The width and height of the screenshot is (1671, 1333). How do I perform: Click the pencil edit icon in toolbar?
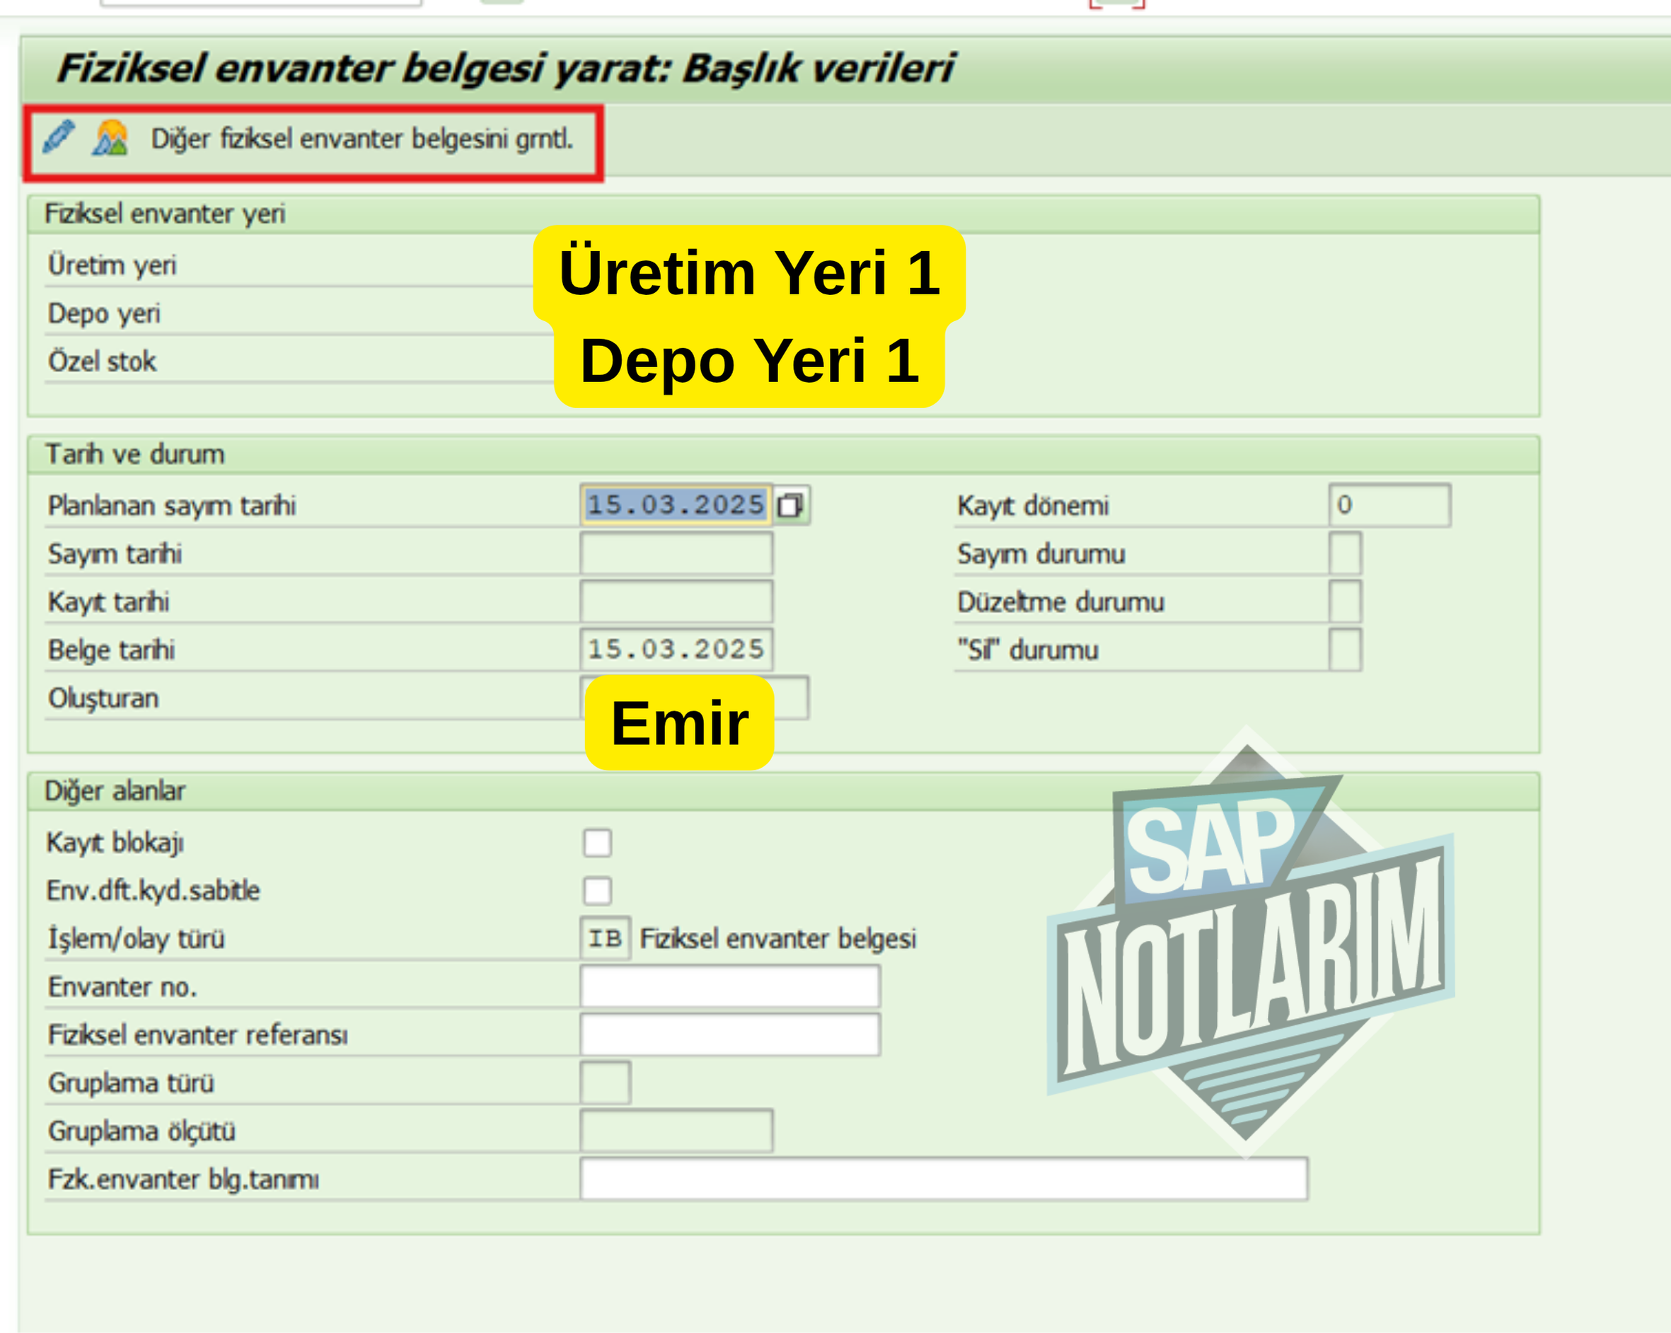click(x=58, y=138)
